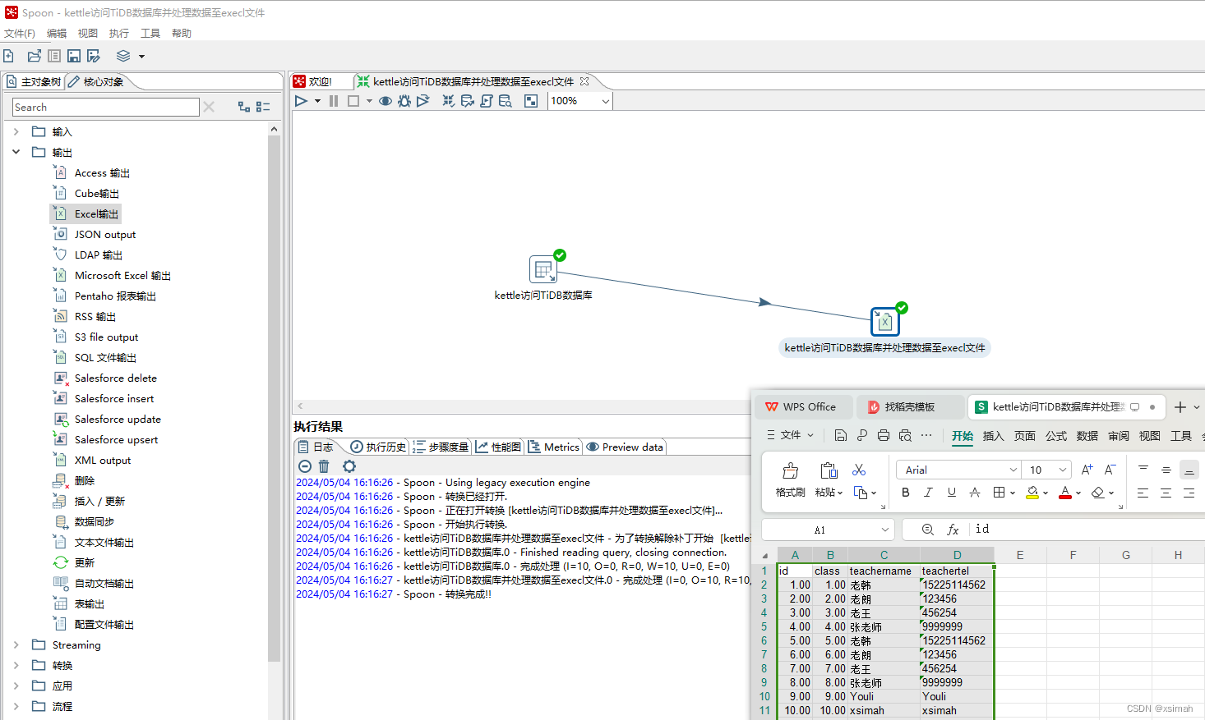Run the transformation with the play icon
The image size is (1205, 720).
301,101
